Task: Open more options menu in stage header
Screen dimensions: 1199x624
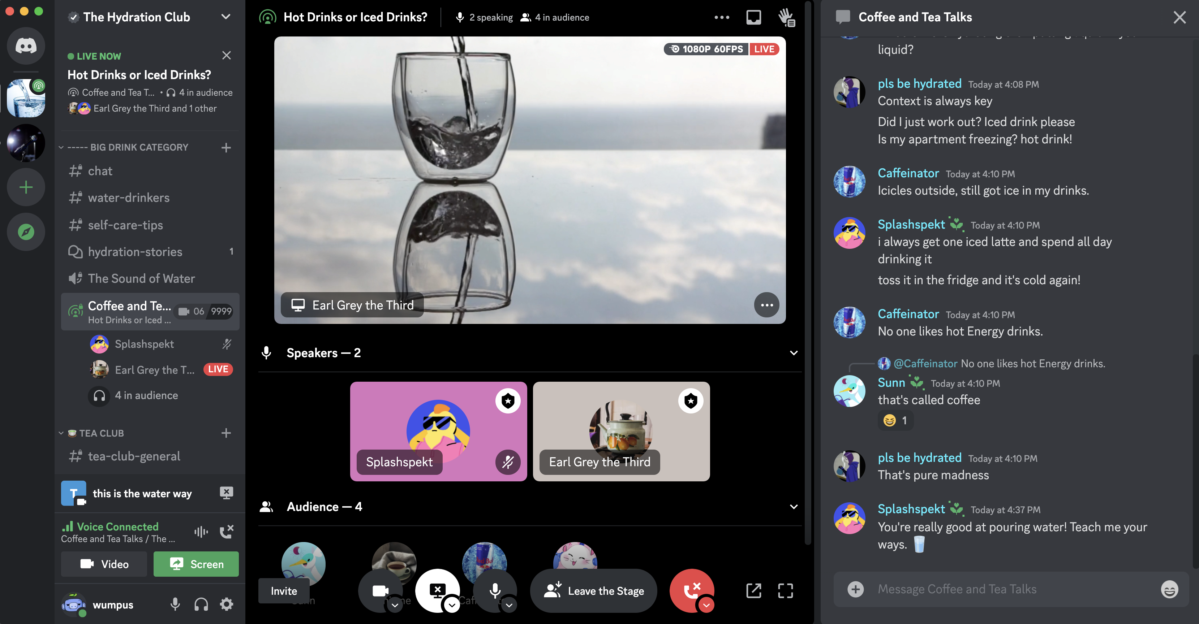Action: [721, 18]
